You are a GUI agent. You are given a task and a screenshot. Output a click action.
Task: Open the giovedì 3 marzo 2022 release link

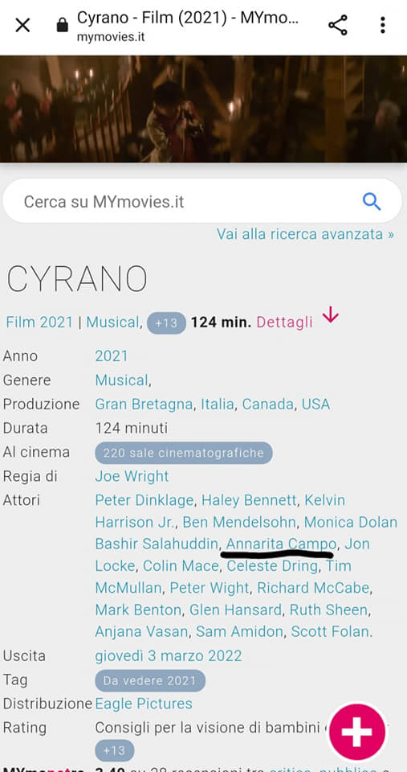pos(168,656)
